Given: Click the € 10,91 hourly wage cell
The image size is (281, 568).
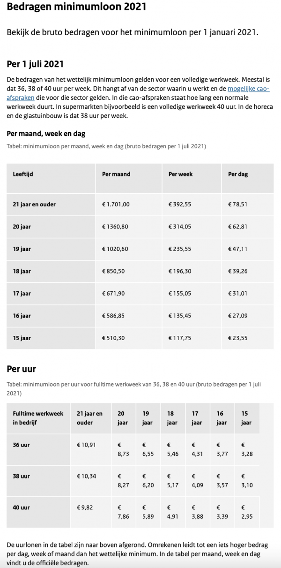Looking at the screenshot, I should pos(86,445).
